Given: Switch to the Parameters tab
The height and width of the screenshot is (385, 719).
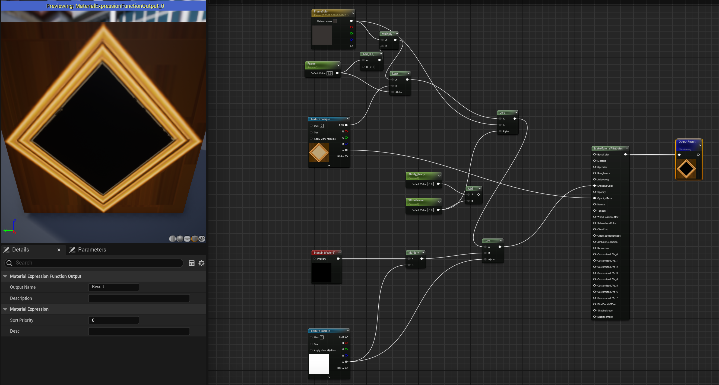Looking at the screenshot, I should pyautogui.click(x=92, y=250).
